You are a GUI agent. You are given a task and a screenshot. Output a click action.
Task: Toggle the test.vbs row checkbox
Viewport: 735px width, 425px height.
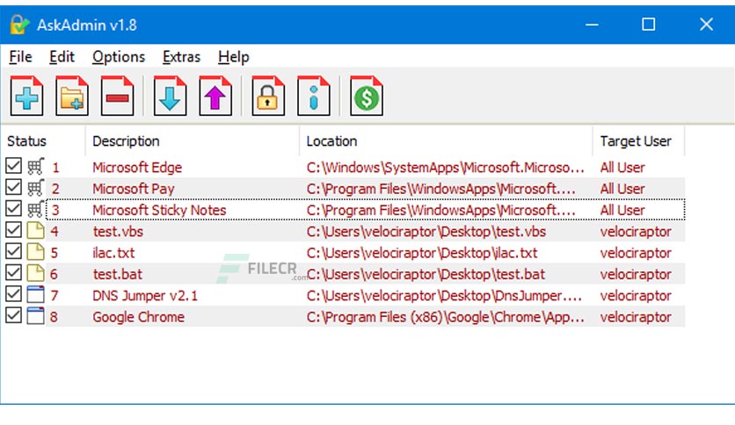[x=13, y=230]
